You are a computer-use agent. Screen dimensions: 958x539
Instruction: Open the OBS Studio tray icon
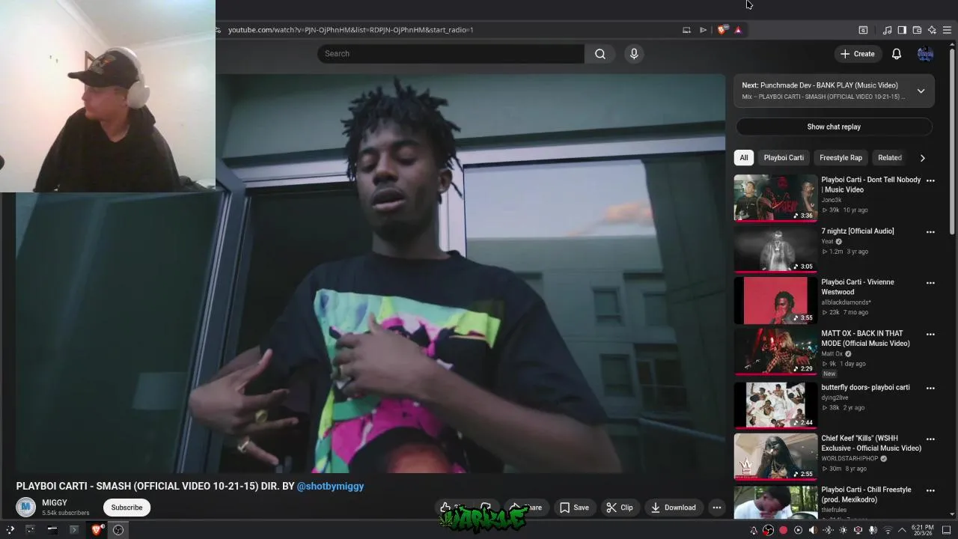[769, 530]
